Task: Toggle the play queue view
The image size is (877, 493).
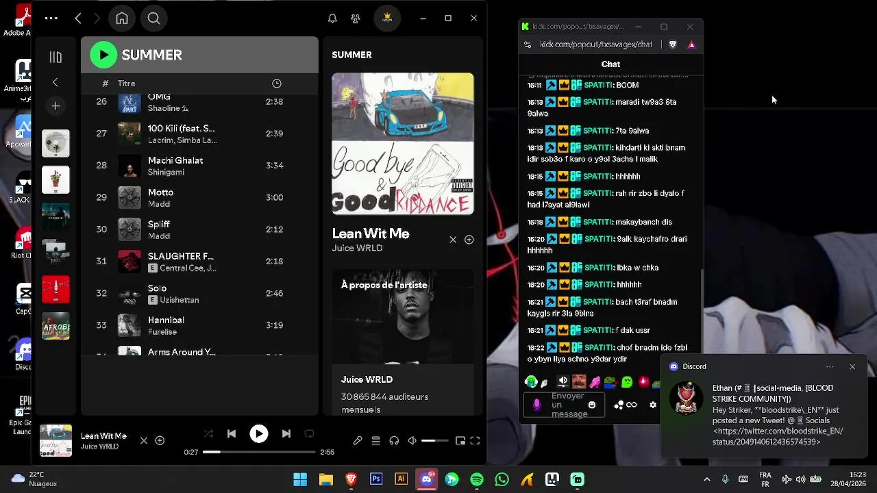Action: [375, 441]
